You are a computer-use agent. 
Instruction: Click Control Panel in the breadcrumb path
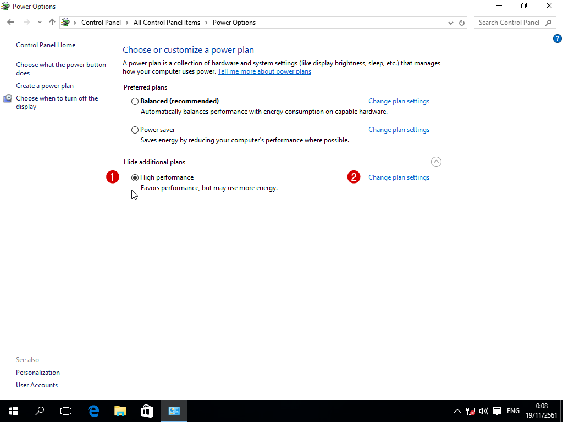coord(101,23)
